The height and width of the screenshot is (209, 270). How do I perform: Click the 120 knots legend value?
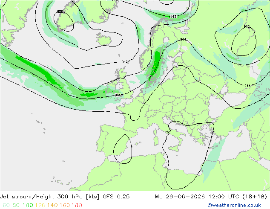coord(40,205)
